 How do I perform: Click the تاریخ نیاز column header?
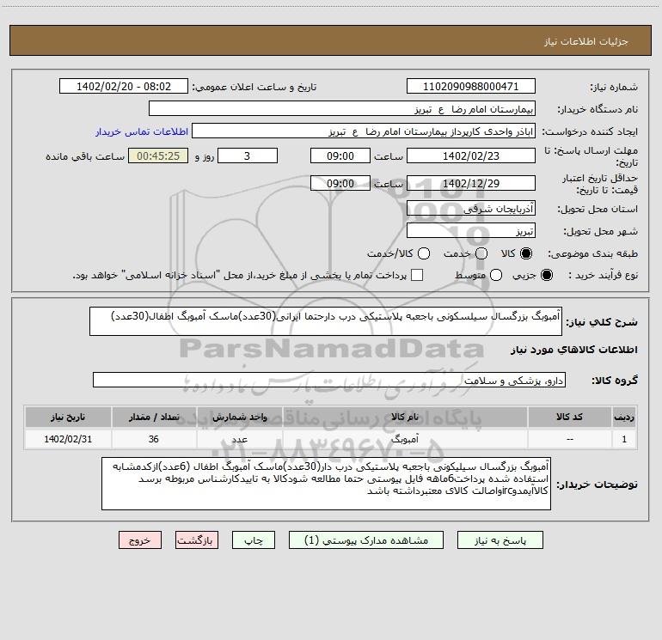68,417
